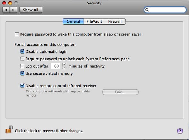The image size is (189, 140).
Task: Enable require password to wake from sleep
Action: 17,34
